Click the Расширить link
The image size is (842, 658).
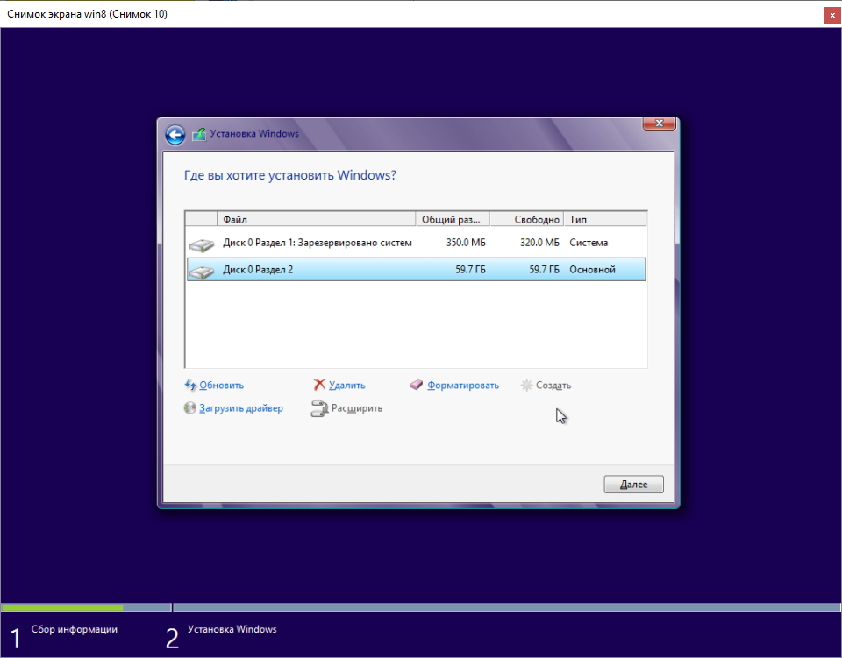tap(357, 408)
